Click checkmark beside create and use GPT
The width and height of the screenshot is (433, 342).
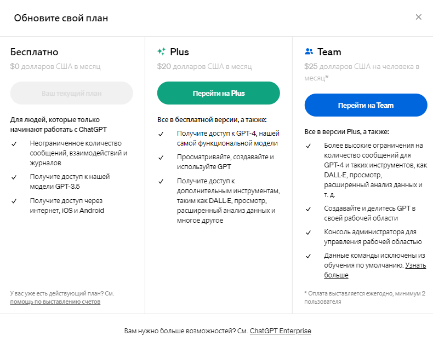pos(161,158)
